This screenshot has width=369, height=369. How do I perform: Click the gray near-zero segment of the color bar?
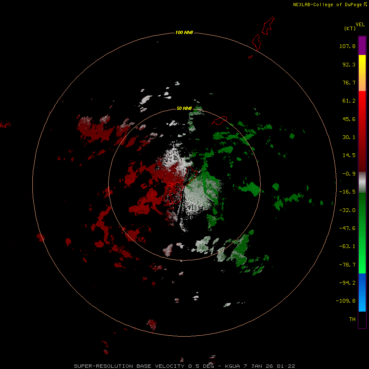click(362, 182)
